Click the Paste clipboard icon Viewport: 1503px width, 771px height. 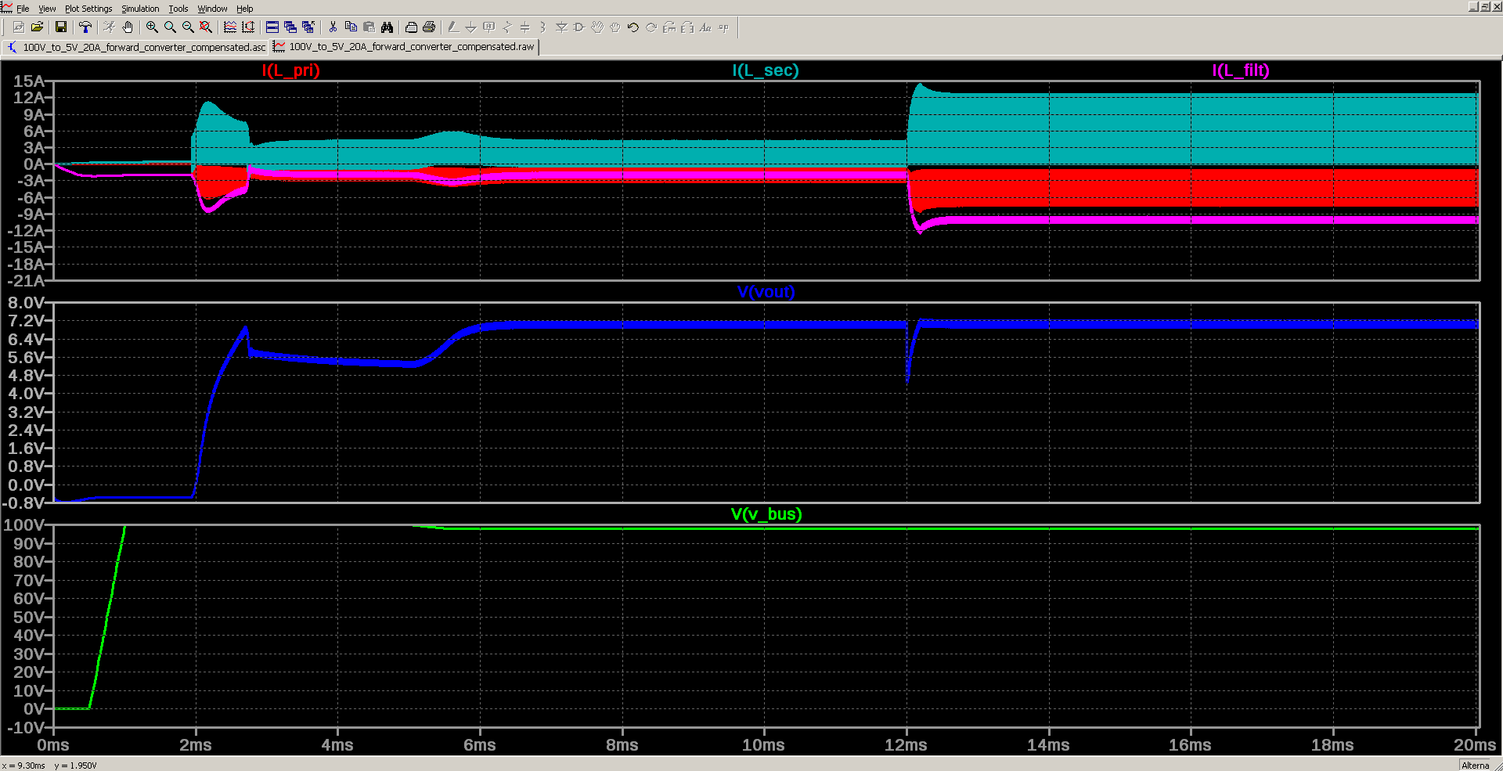pos(369,27)
